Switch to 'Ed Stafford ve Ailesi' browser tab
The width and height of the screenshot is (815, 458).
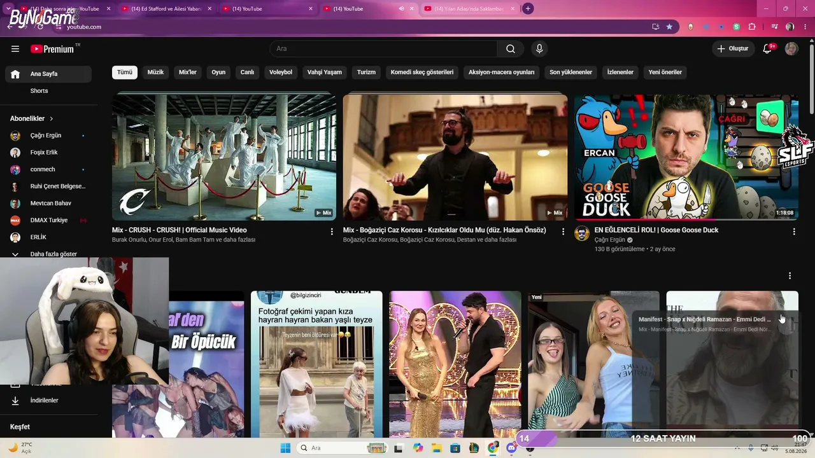pyautogui.click(x=166, y=9)
